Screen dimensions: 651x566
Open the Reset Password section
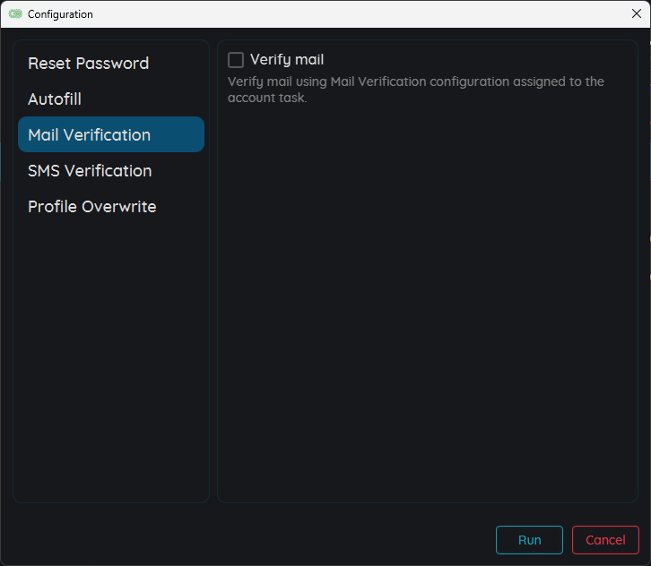tap(88, 64)
